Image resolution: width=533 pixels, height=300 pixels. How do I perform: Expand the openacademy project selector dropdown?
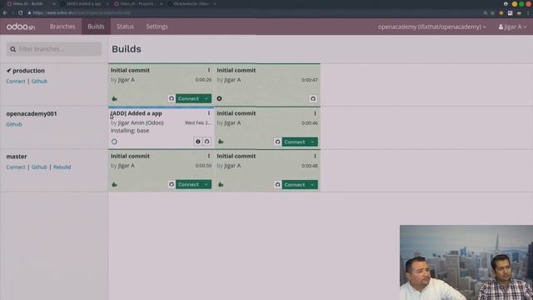point(431,27)
